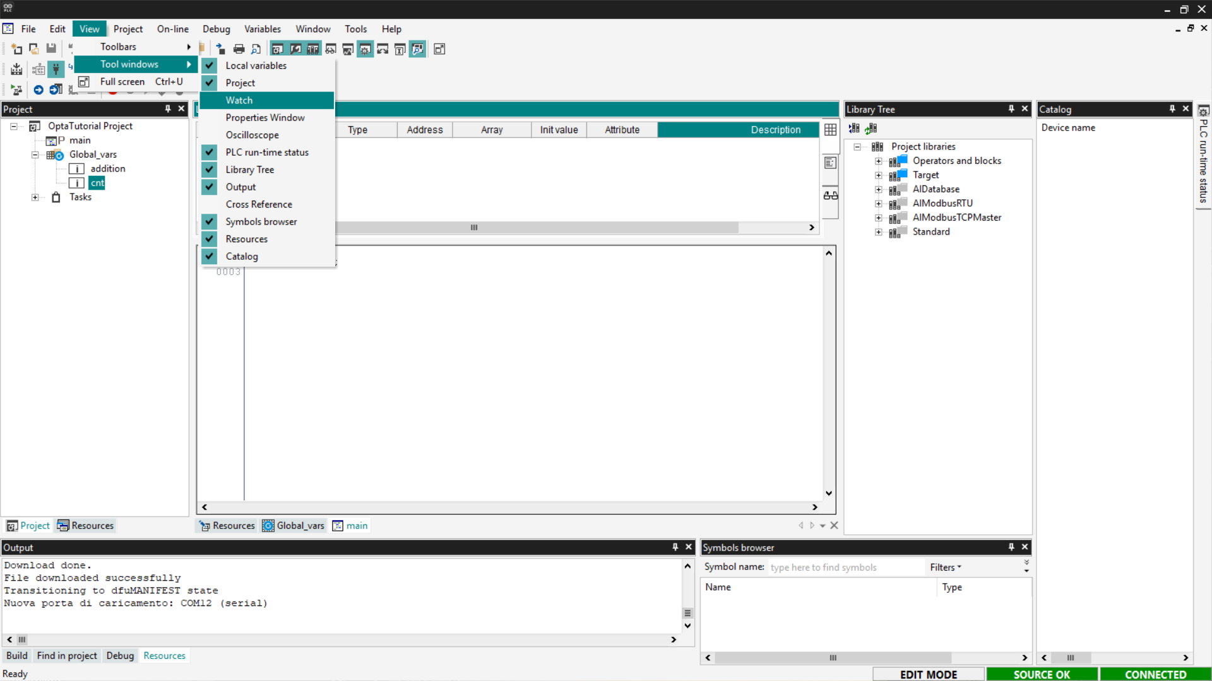
Task: Toggle the Symbols browser tool window
Action: [261, 222]
